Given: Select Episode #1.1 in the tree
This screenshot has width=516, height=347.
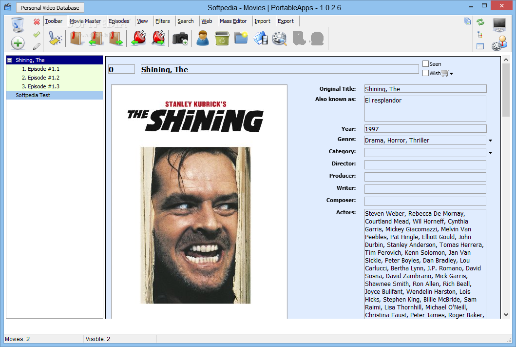Looking at the screenshot, I should click(x=55, y=69).
